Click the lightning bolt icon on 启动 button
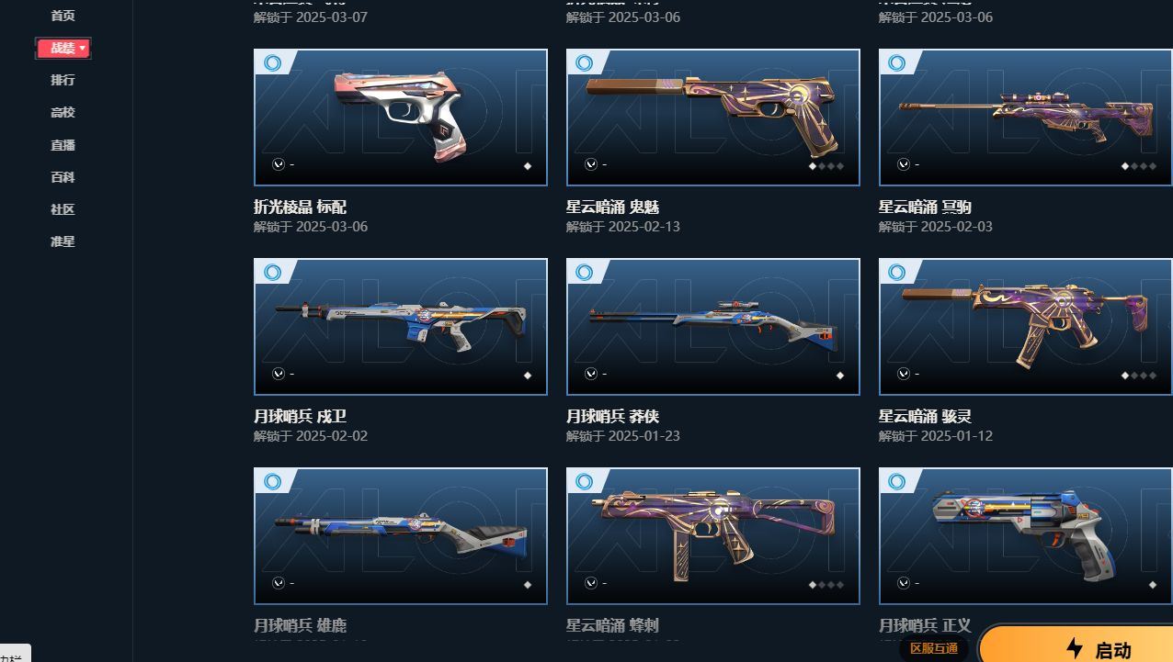Screen dimensions: 1173x662 click(1074, 648)
